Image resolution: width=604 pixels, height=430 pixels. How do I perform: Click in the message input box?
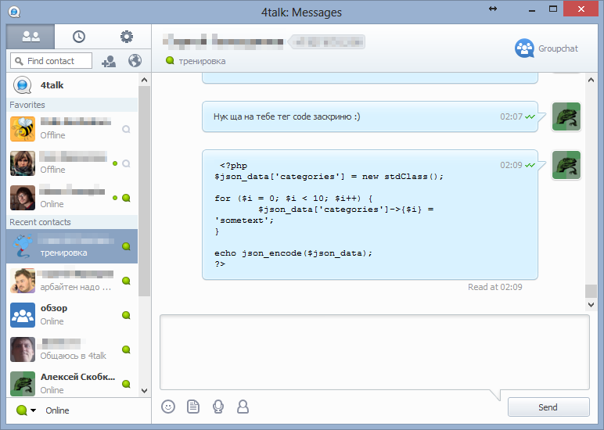375,353
